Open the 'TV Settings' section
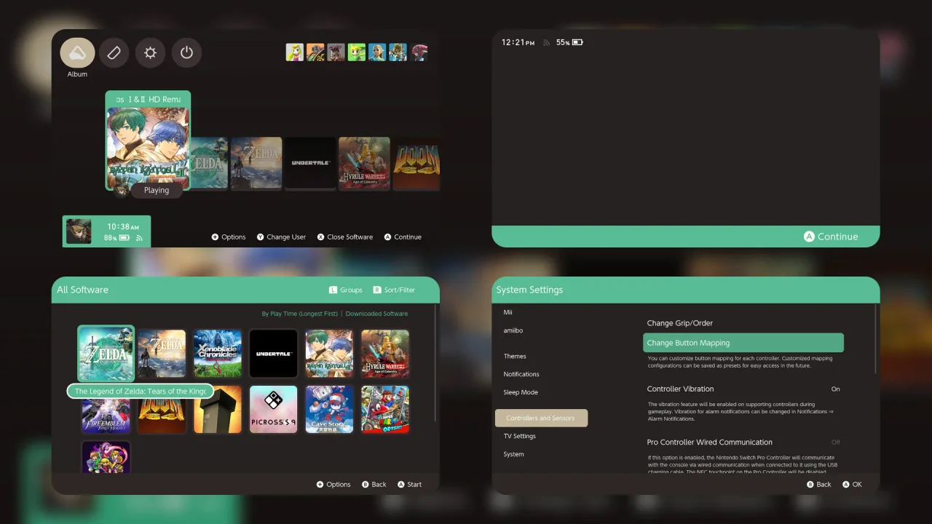Screen dimensions: 932x524 point(519,436)
